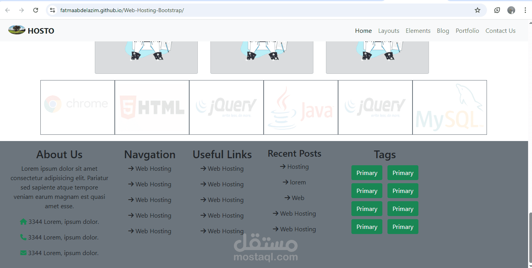Click top-right Primary tag button
This screenshot has width=532, height=268.
pos(403,173)
